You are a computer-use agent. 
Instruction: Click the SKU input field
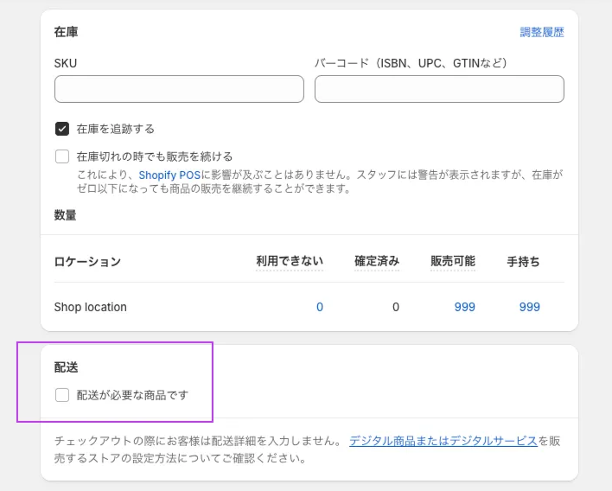coord(179,89)
